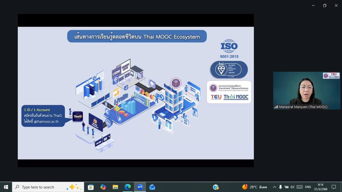This screenshot has height=192, width=342.
Task: Open the Zoom app in taskbar
Action: (x=140, y=187)
